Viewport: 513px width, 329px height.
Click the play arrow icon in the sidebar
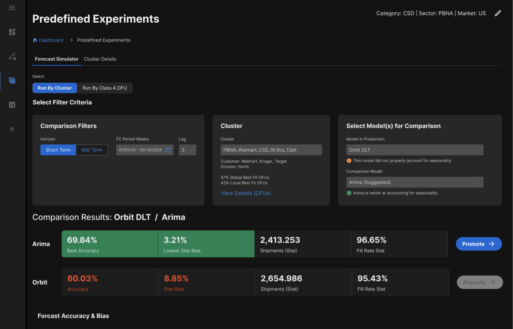12,129
